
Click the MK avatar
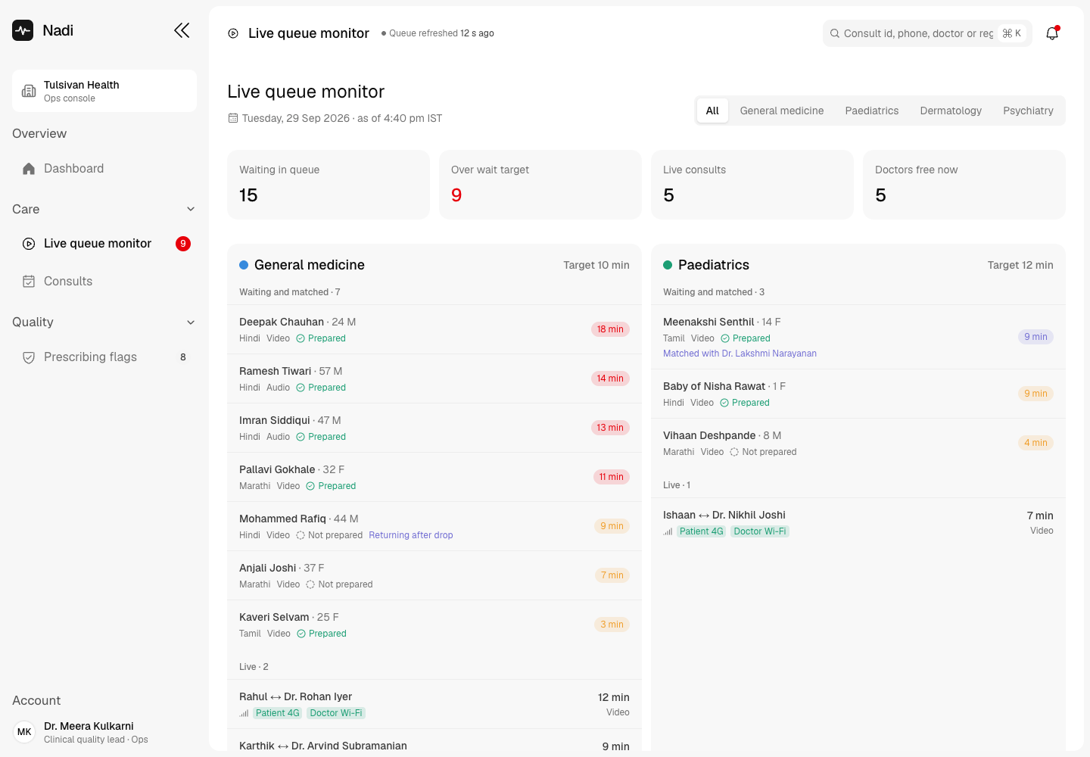(24, 732)
